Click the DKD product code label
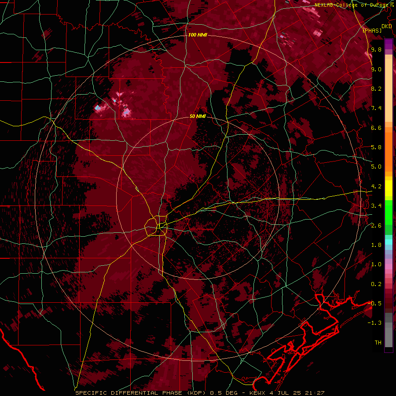 (386, 26)
